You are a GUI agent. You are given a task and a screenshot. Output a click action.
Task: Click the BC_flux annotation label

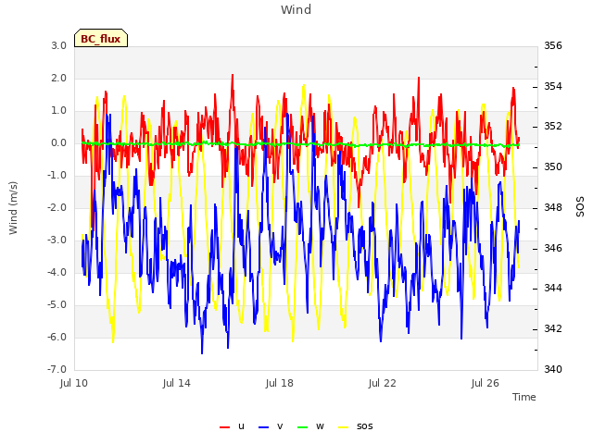click(101, 38)
